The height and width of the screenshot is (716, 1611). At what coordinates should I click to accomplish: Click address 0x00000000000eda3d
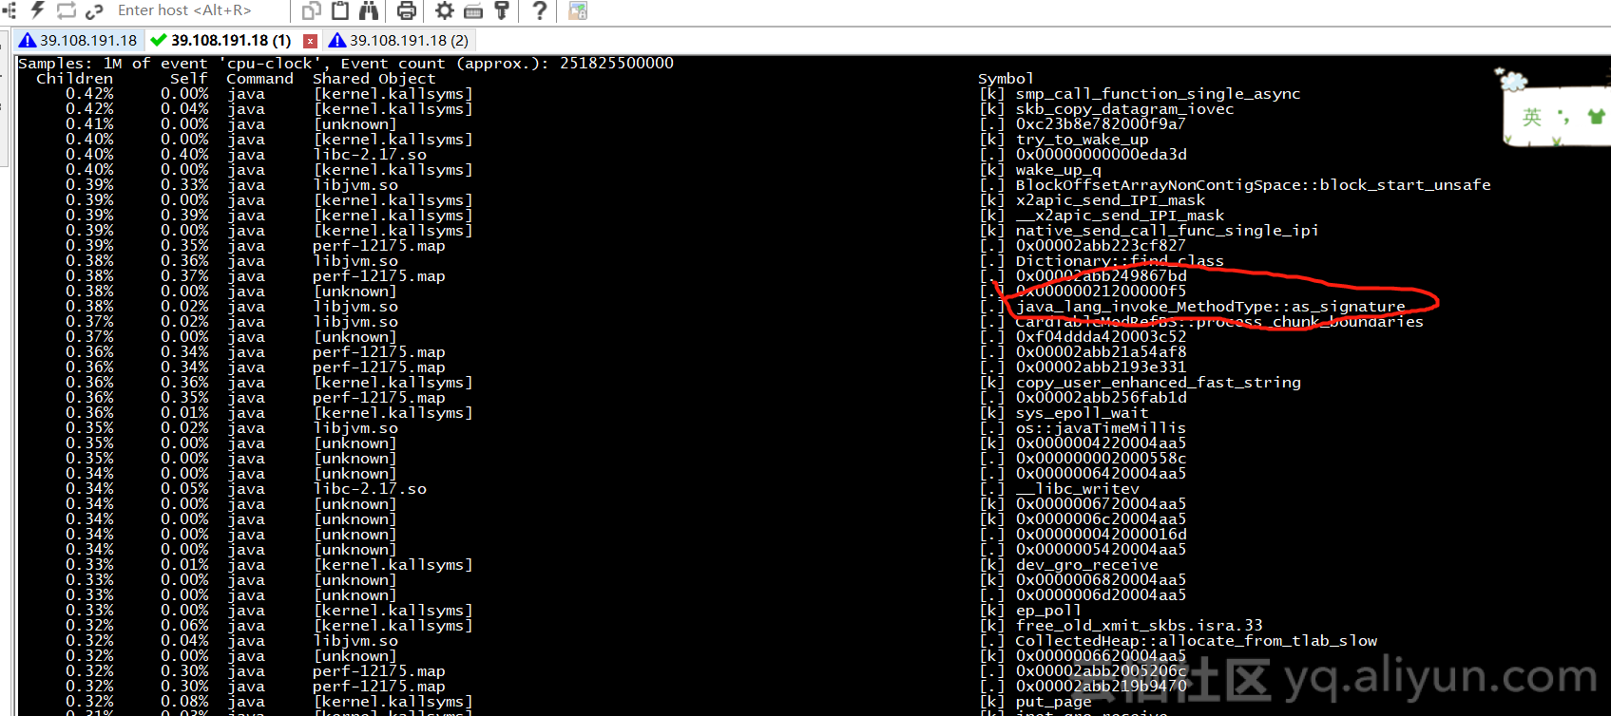tap(1101, 155)
